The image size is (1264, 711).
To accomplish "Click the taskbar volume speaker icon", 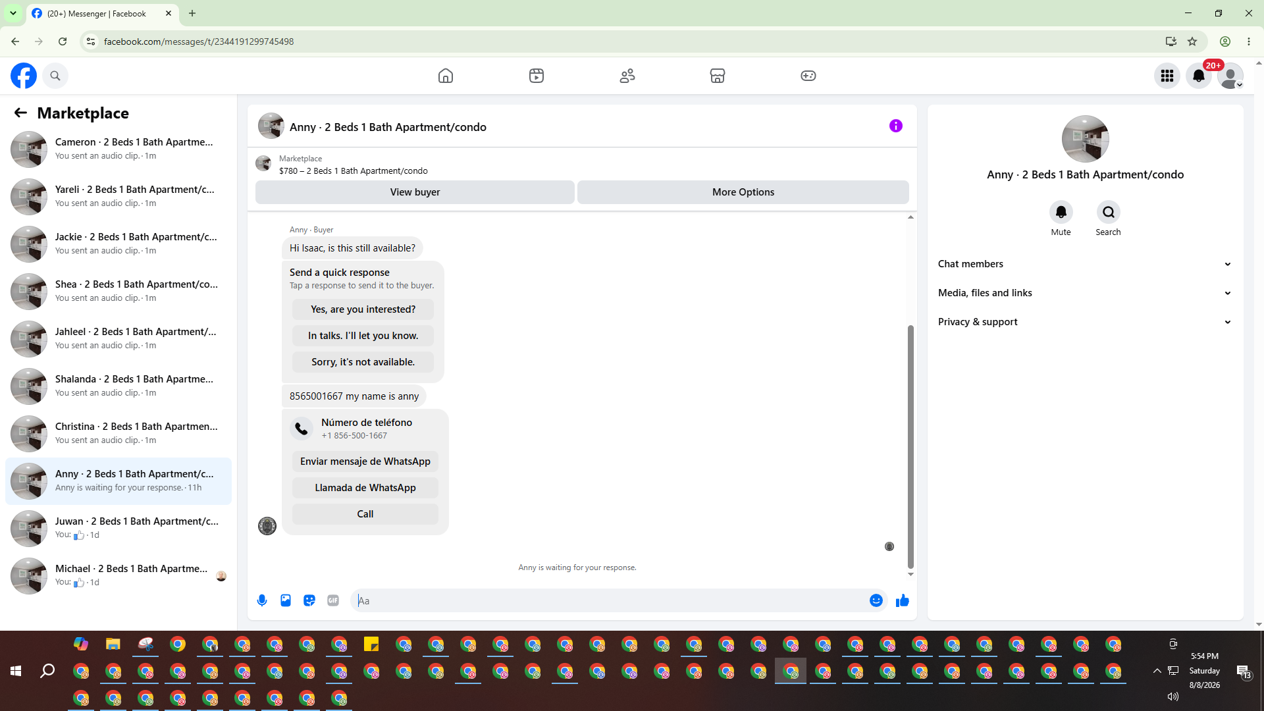I will (x=1173, y=697).
